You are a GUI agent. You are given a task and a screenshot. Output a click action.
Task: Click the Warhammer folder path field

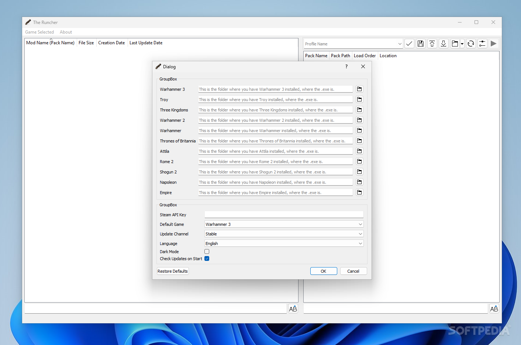pyautogui.click(x=276, y=131)
